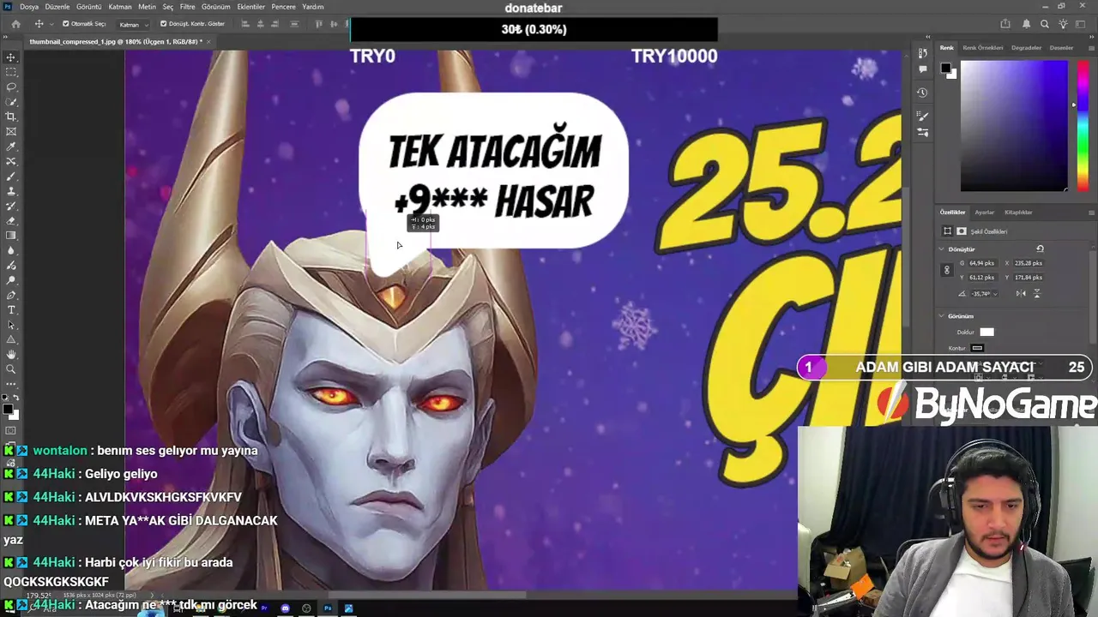The height and width of the screenshot is (617, 1098).
Task: Toggle Dönüşt. Kontr. Göster checkbox
Action: point(164,24)
